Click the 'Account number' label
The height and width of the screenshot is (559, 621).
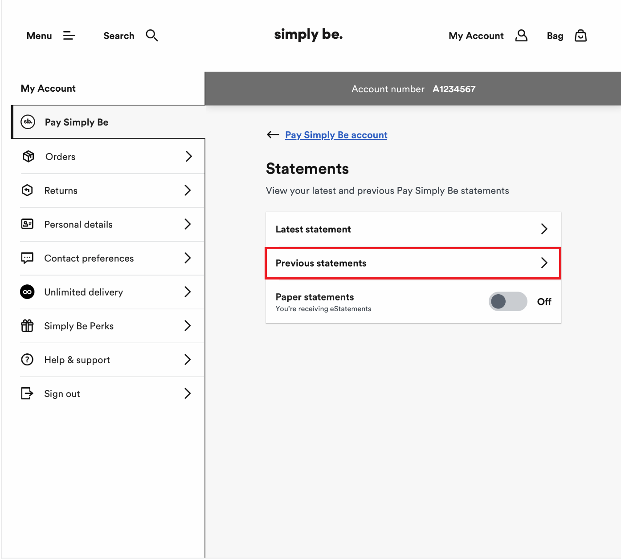click(x=388, y=89)
